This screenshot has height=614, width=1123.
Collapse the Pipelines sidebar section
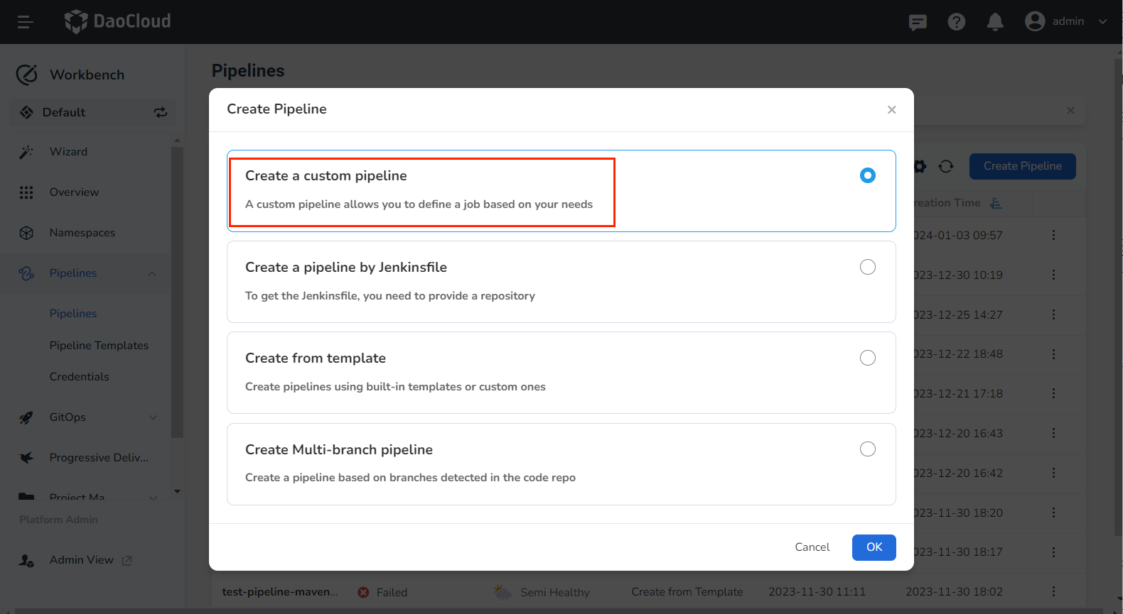[152, 273]
